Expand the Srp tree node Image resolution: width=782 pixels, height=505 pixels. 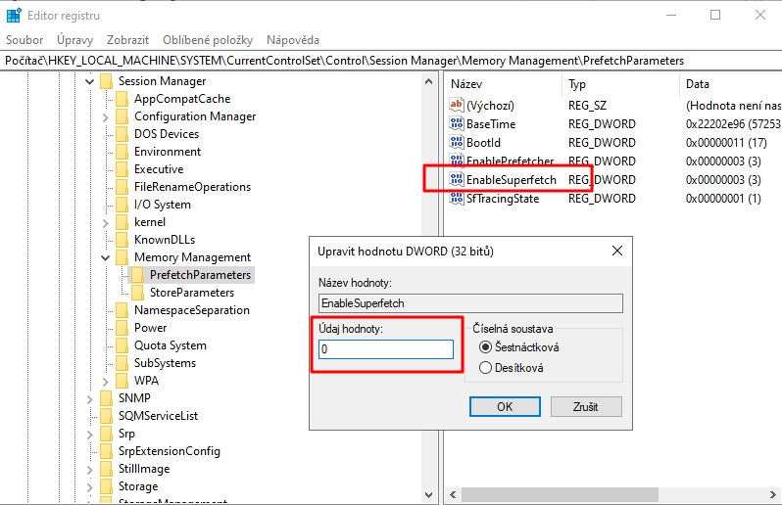(x=90, y=435)
